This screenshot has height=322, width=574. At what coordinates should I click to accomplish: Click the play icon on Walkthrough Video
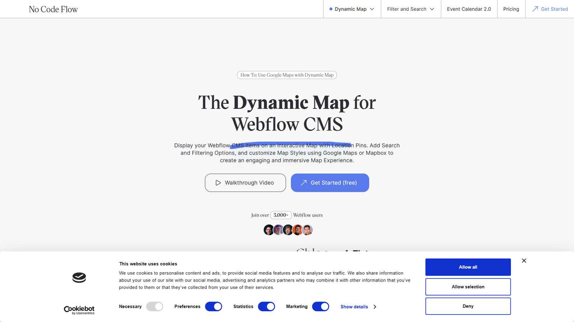[x=218, y=183]
